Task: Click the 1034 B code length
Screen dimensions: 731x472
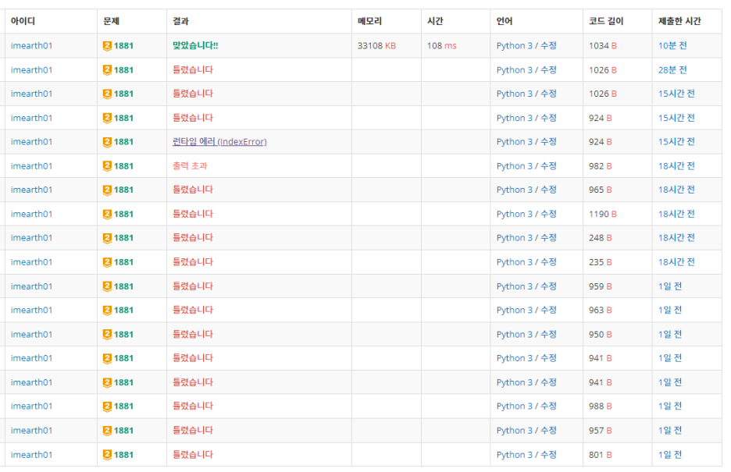Action: click(x=603, y=45)
